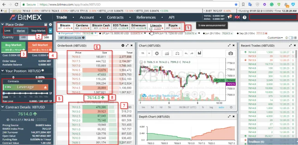Open the Customize dropdown
The width and height of the screenshot is (298, 145).
click(x=275, y=38)
